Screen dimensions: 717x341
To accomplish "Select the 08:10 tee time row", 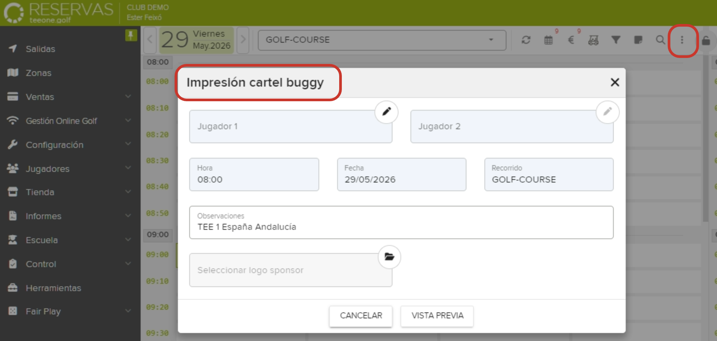I will pos(158,108).
